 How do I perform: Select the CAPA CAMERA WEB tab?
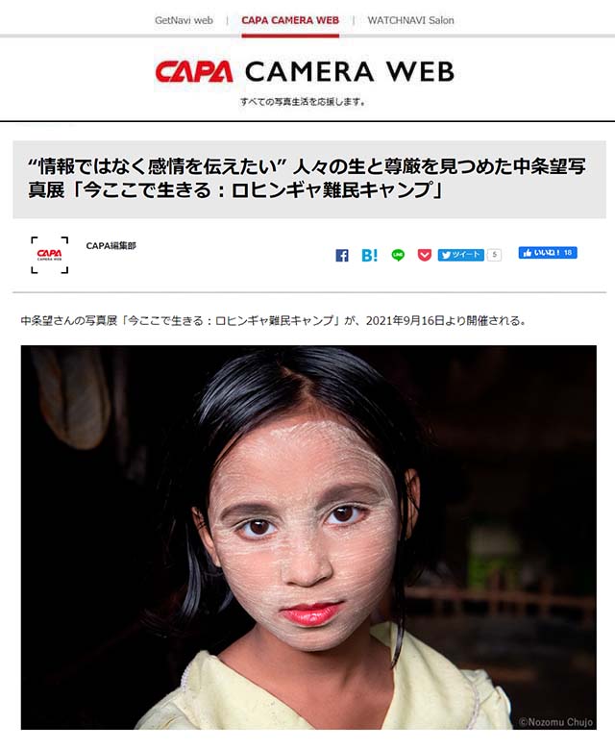coord(290,20)
